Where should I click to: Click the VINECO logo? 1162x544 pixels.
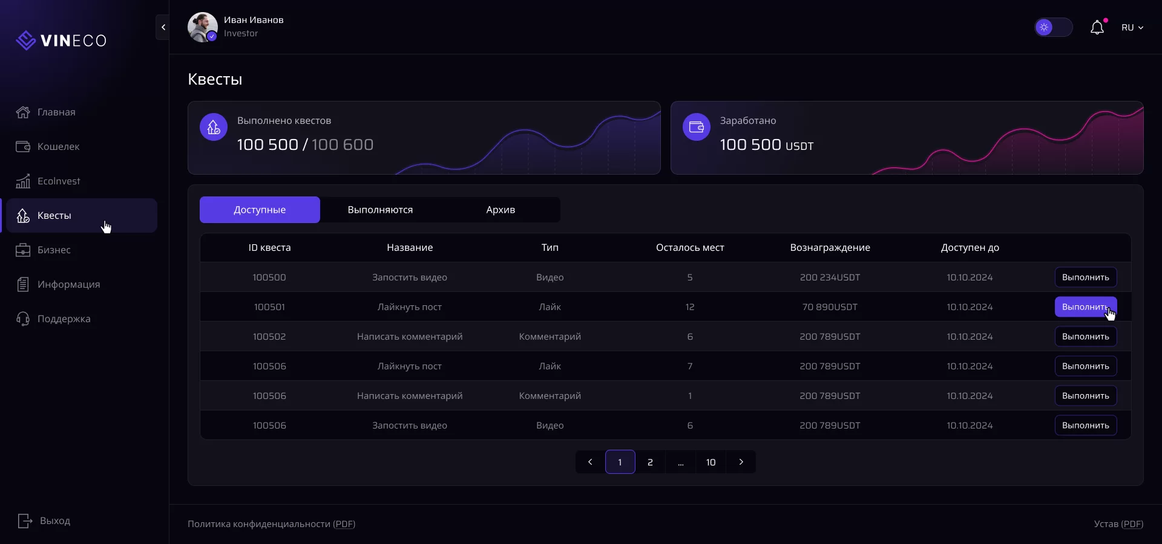(x=61, y=40)
